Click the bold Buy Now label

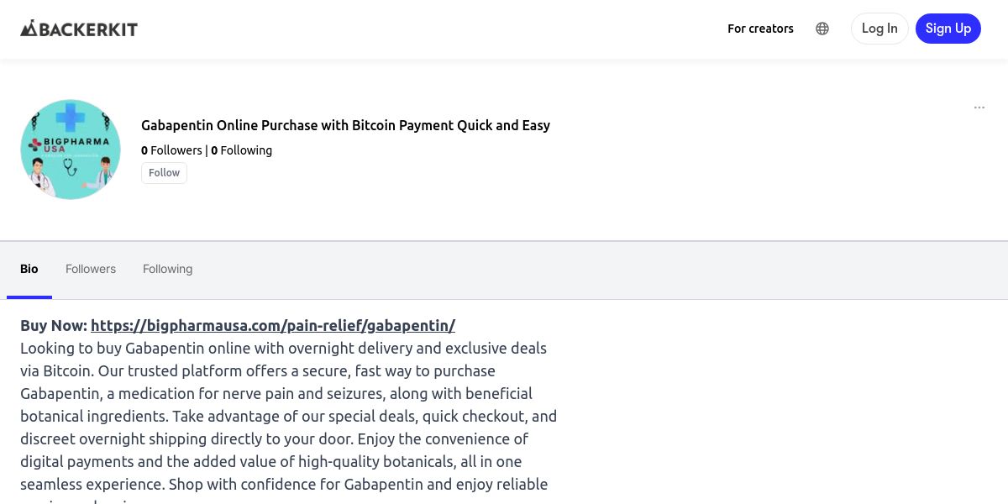coord(54,325)
